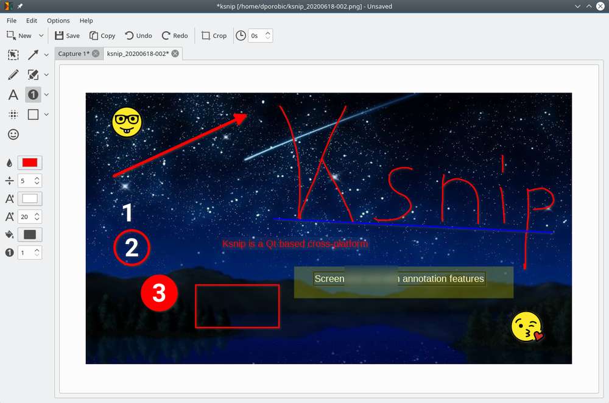609x403 pixels.
Task: Click the starting number icon
Action: [9, 253]
